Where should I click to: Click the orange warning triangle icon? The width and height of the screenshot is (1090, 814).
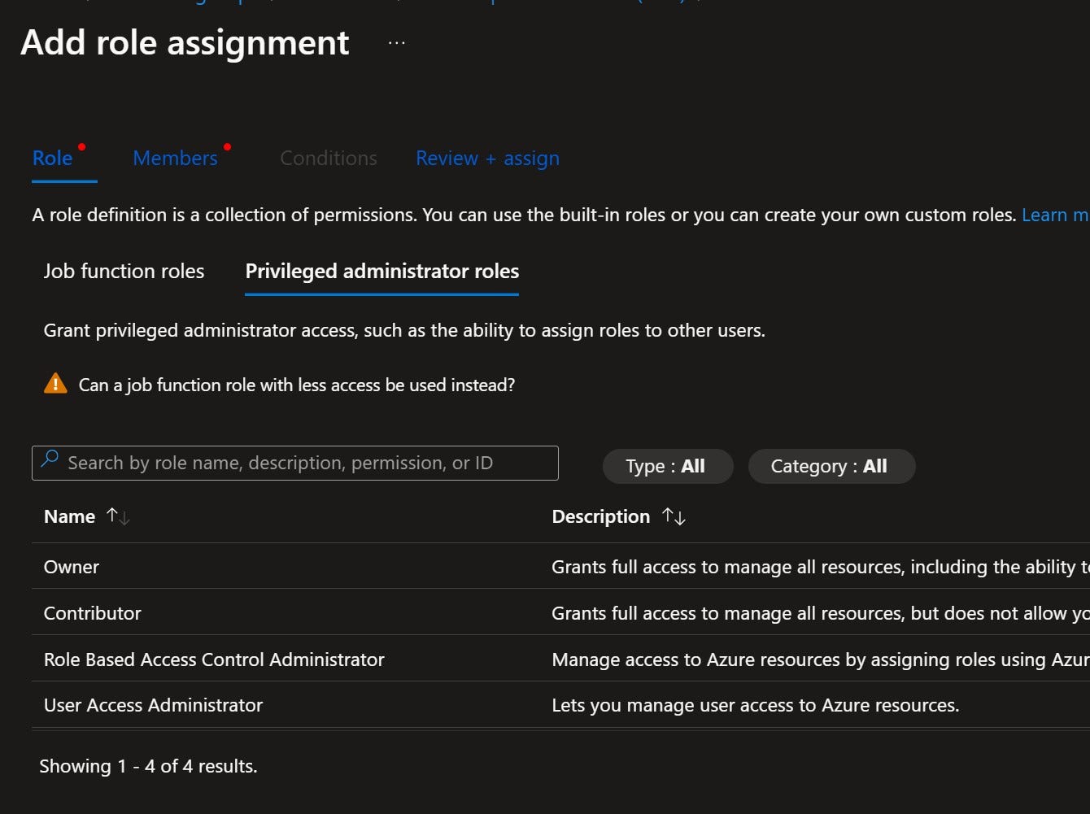(55, 384)
